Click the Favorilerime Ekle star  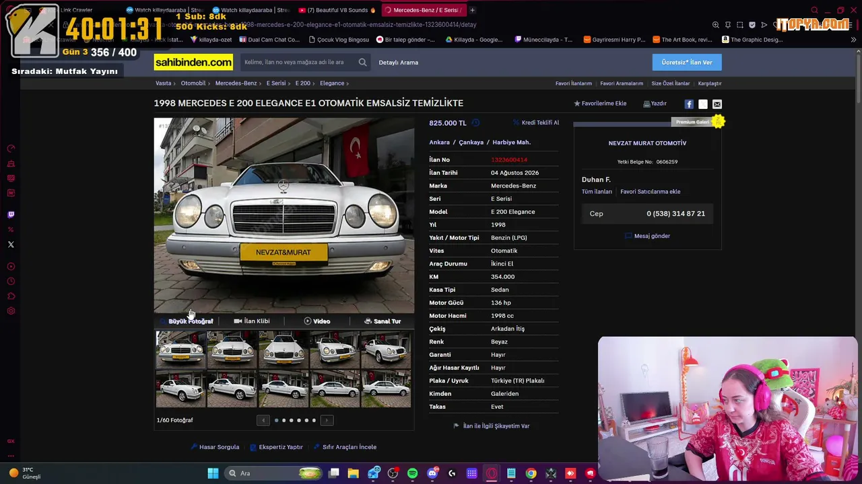coord(577,104)
